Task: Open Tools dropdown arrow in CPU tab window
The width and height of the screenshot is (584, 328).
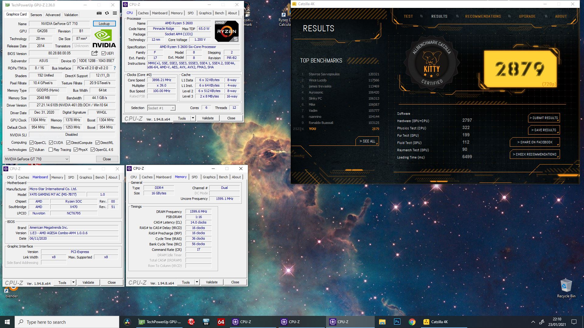Action: [193, 118]
